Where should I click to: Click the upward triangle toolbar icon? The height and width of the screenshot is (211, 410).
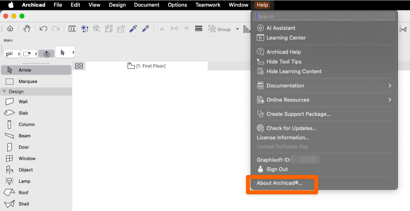click(x=162, y=29)
